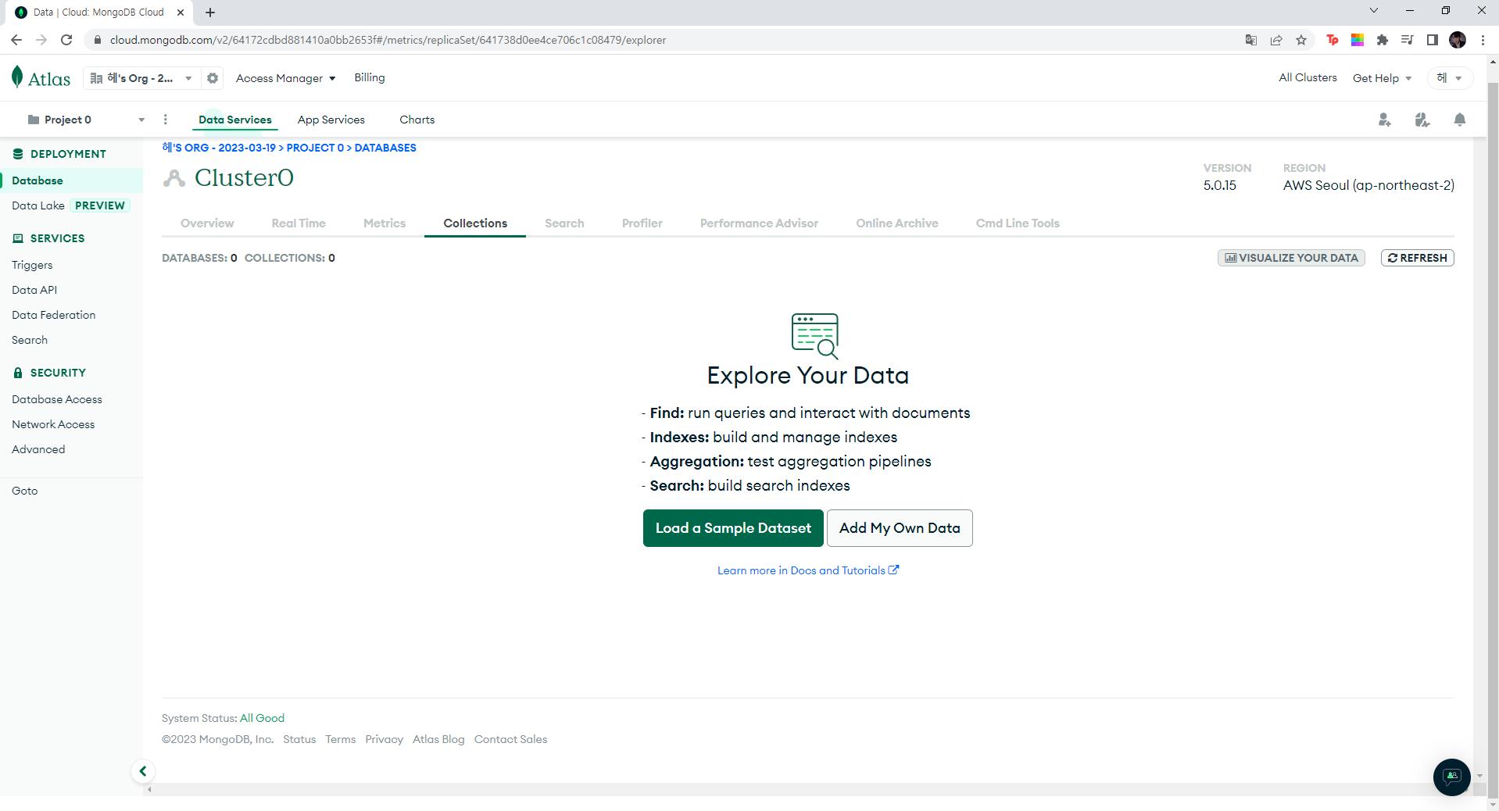Reload the browser page
This screenshot has height=811, width=1499.
pos(66,40)
